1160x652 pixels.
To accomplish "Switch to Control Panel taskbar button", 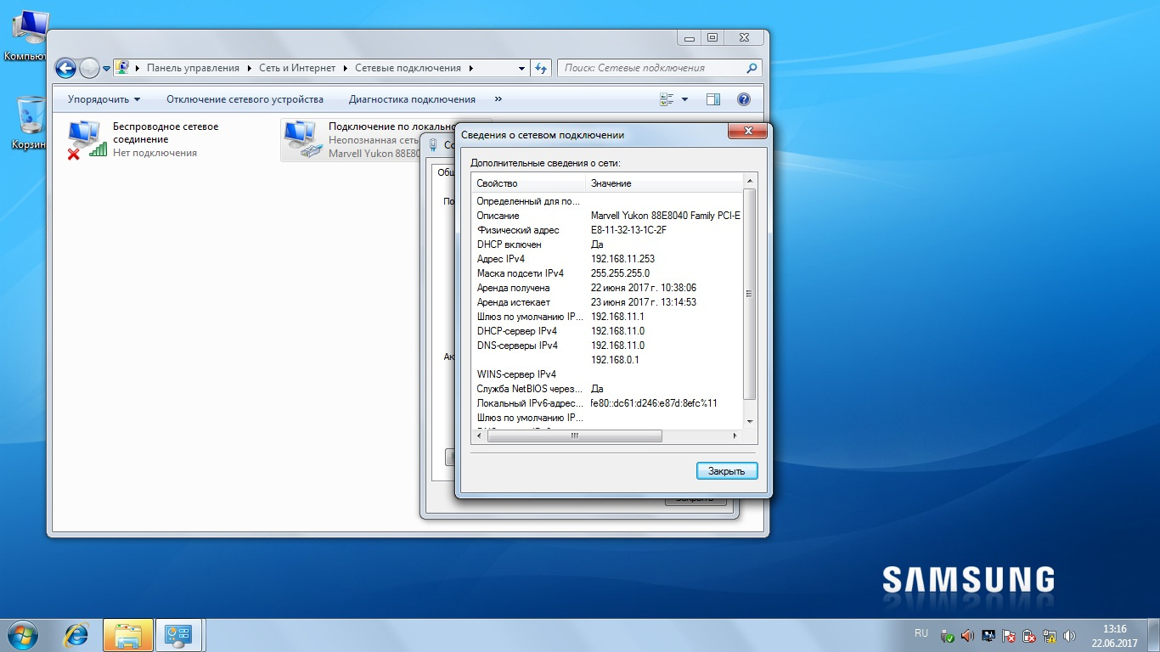I will pos(180,635).
